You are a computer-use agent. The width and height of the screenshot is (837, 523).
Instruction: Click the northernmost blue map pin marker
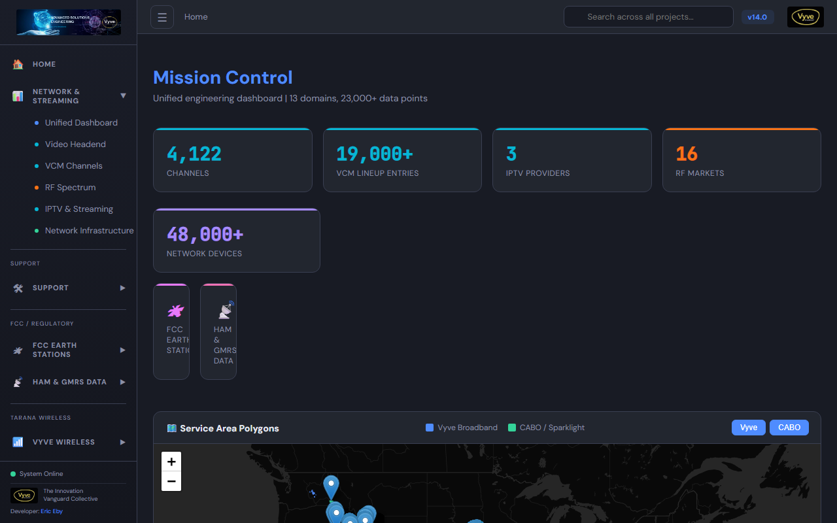pyautogui.click(x=332, y=488)
